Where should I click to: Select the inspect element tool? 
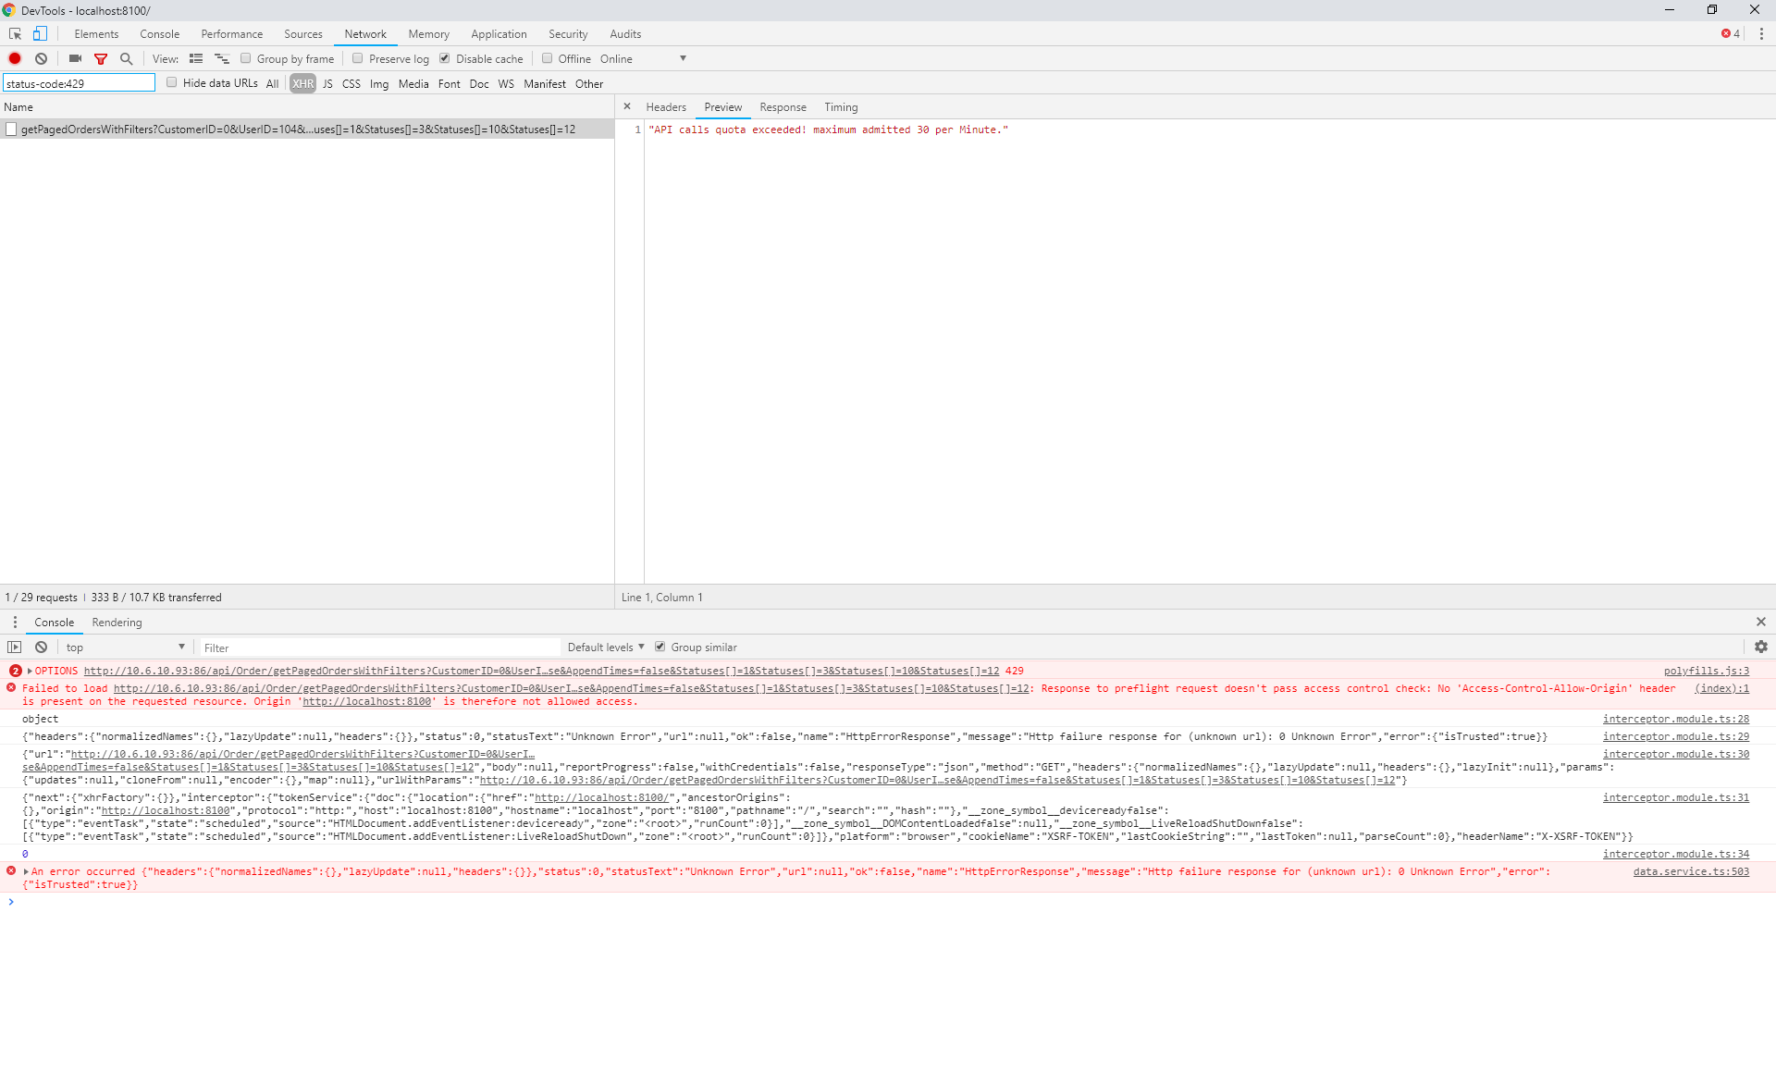14,33
